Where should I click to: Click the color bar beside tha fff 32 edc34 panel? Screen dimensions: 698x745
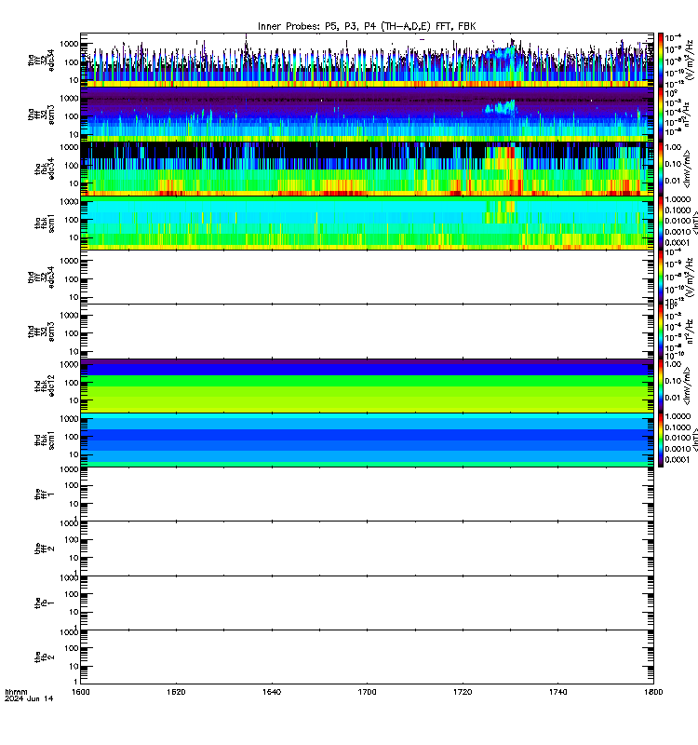point(661,60)
